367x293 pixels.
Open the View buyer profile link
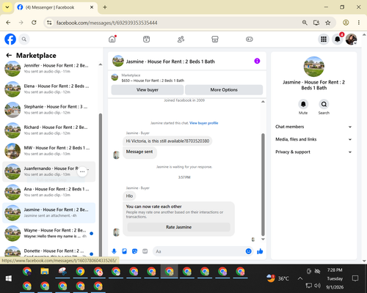[x=203, y=123]
